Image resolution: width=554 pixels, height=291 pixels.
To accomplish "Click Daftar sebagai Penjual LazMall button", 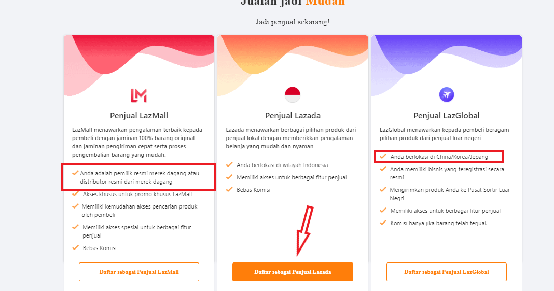I will click(139, 272).
